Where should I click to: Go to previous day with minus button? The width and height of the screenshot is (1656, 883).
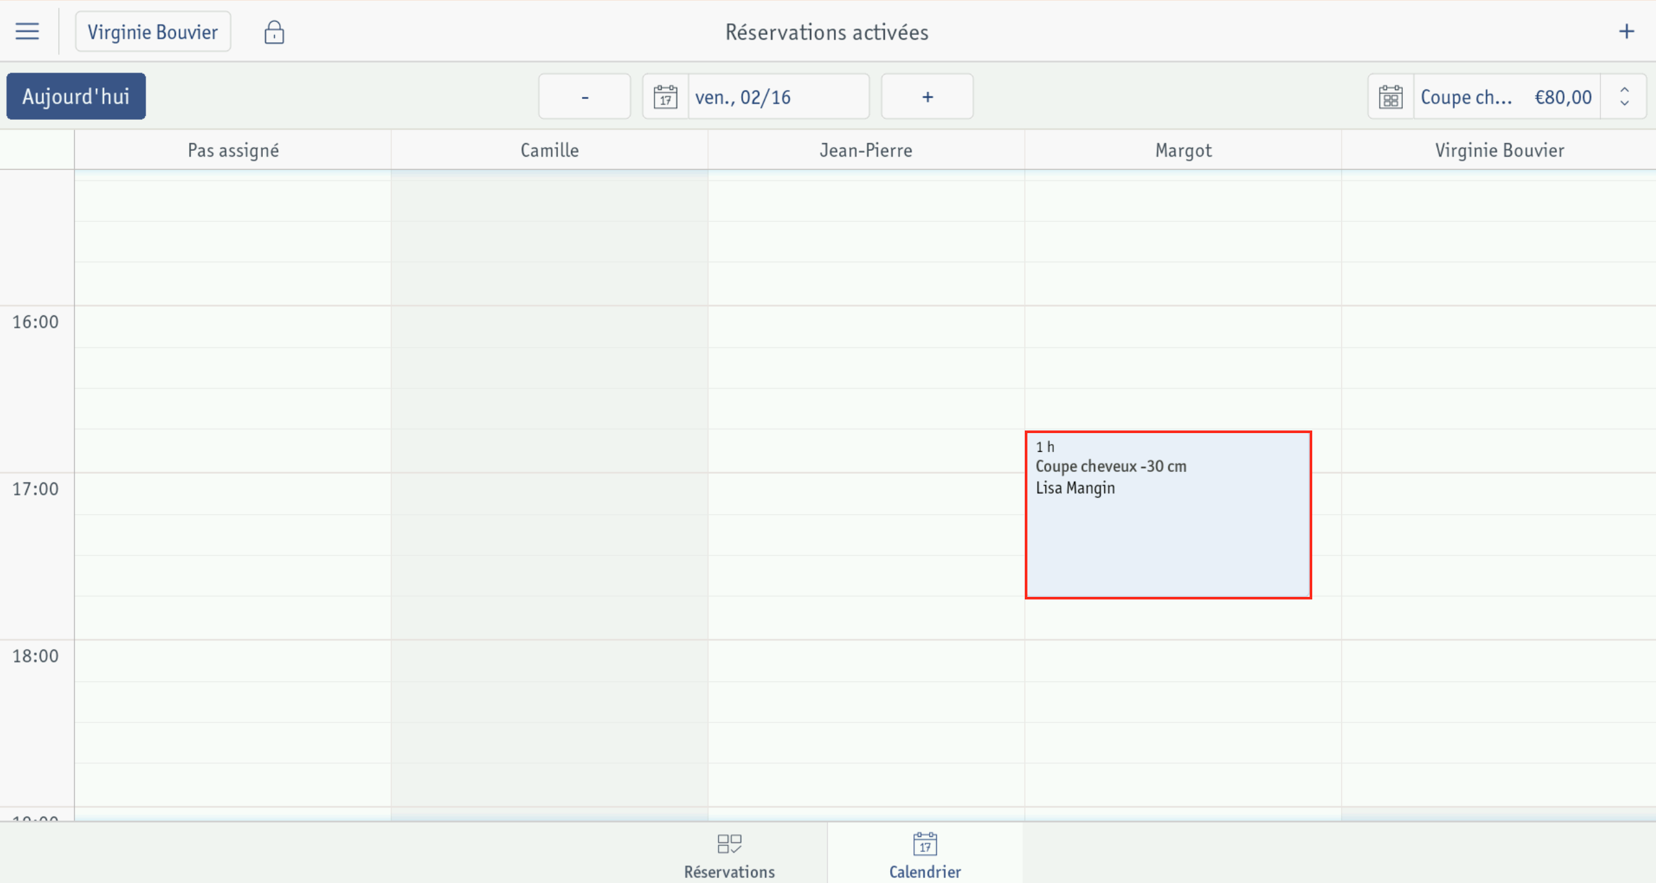pyautogui.click(x=585, y=96)
